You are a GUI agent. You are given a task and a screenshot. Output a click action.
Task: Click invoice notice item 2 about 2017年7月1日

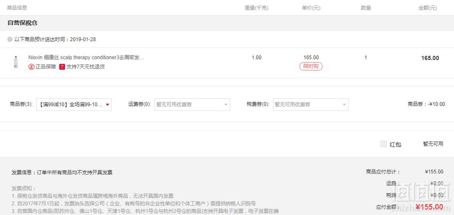point(134,203)
